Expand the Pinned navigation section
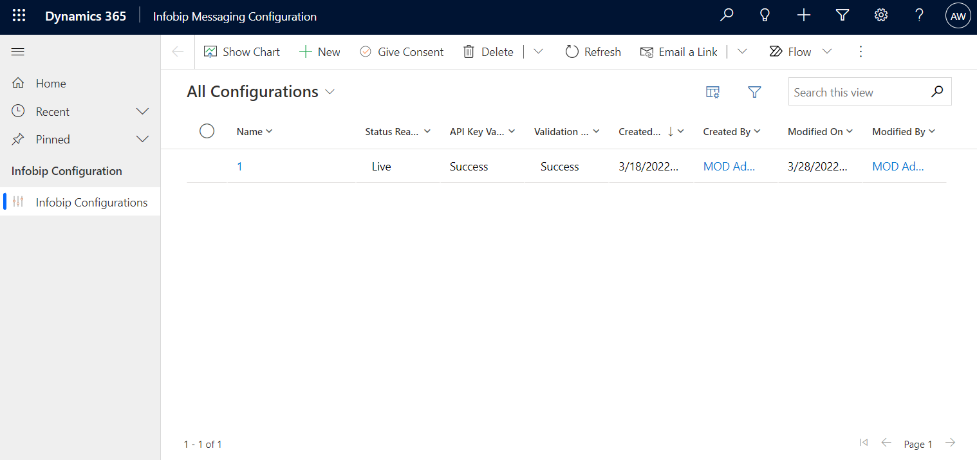The image size is (977, 460). click(143, 140)
